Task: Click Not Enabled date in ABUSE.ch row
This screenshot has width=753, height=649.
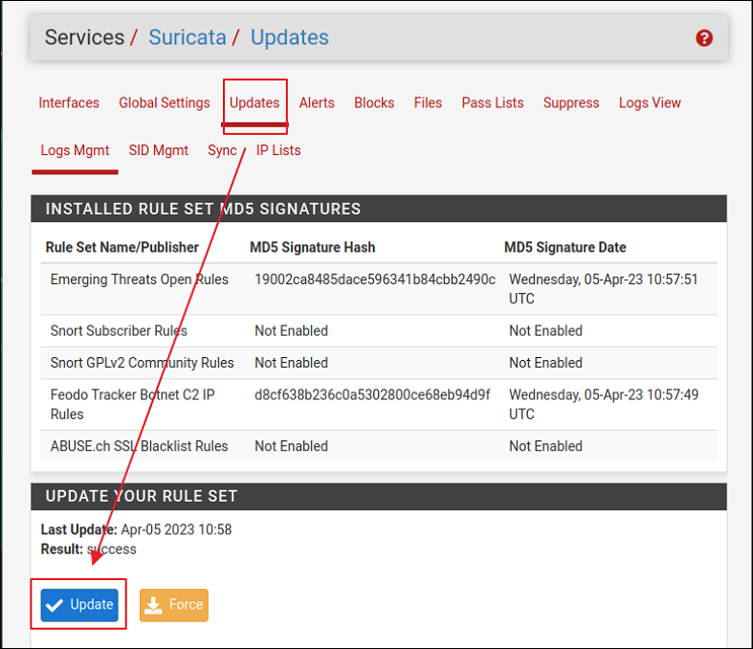Action: tap(546, 446)
